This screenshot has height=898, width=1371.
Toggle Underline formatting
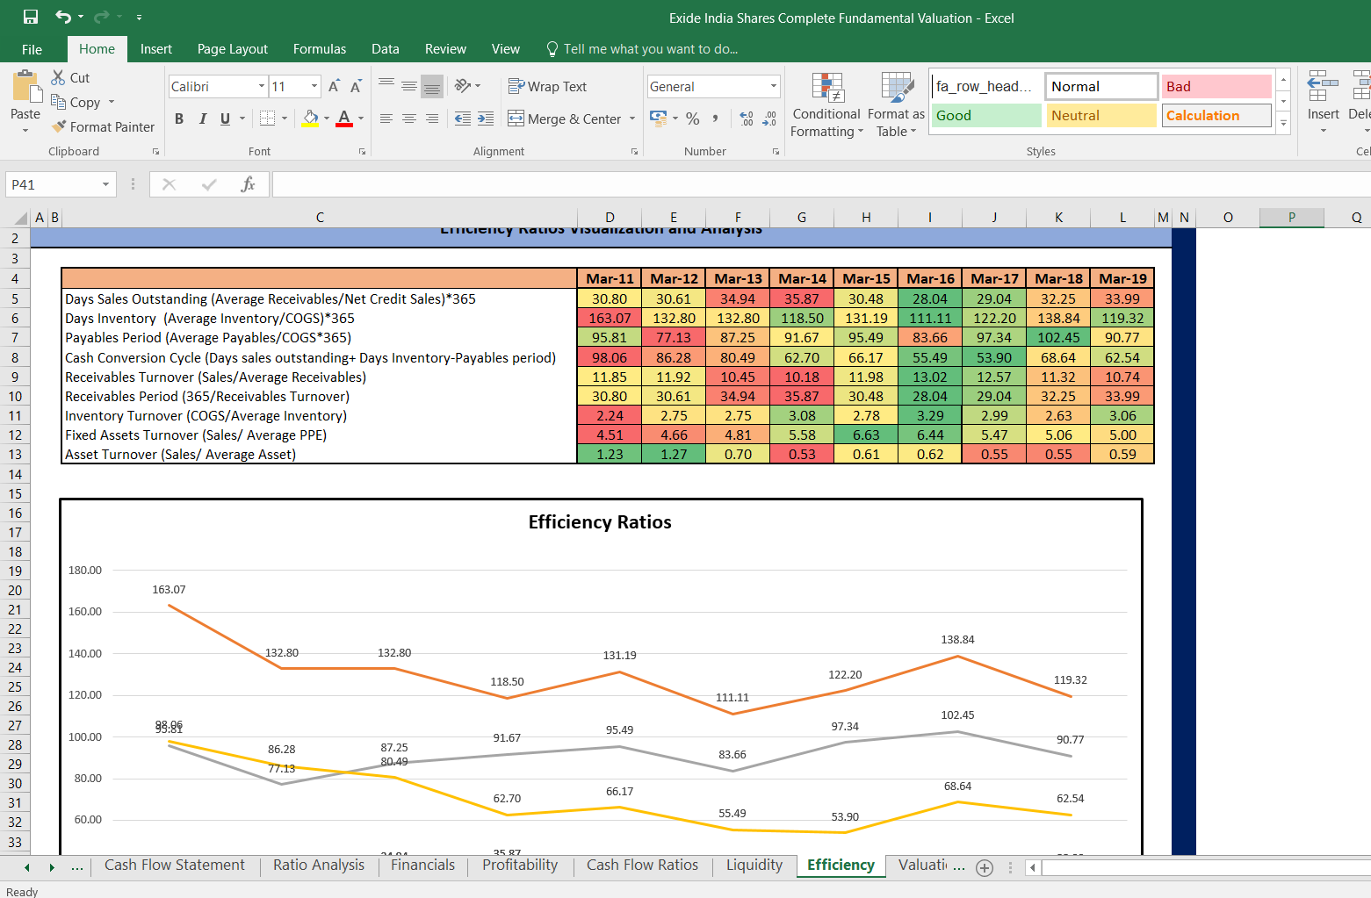(226, 119)
